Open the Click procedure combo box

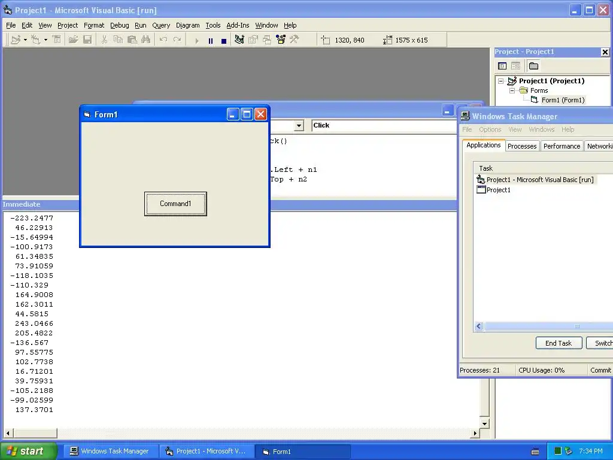point(384,126)
